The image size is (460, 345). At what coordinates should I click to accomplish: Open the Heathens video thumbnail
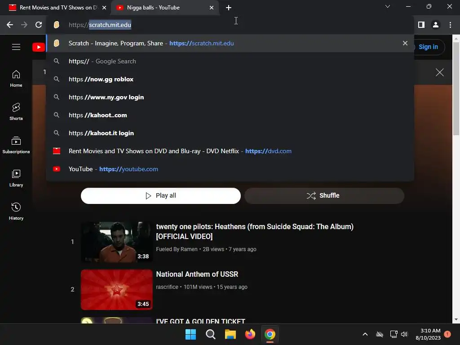click(116, 242)
